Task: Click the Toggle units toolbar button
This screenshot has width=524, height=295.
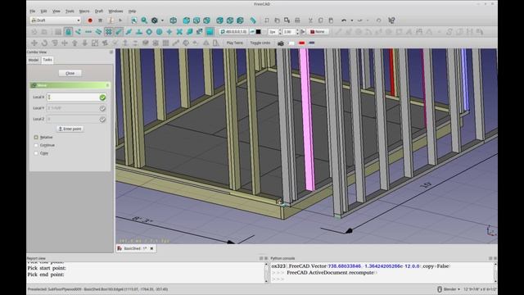Action: tap(260, 43)
